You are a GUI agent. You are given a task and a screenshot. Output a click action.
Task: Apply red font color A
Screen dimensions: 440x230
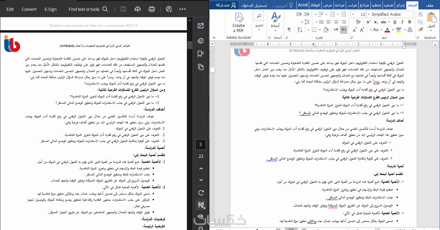coord(387,30)
